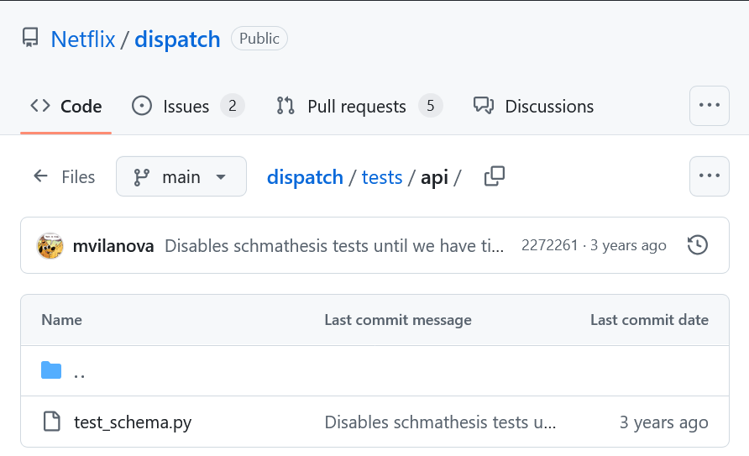
Task: Open the latest commit message link
Action: click(334, 246)
